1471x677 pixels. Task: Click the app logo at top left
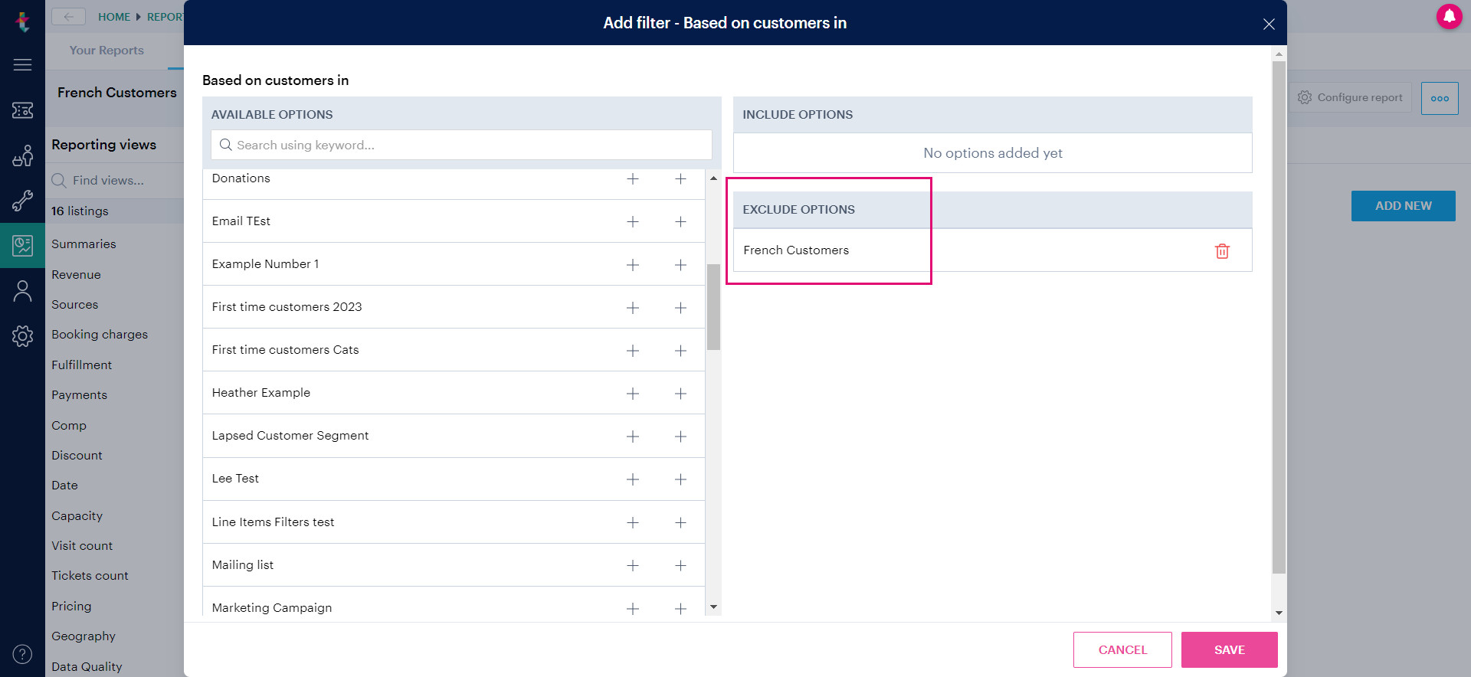(x=22, y=21)
